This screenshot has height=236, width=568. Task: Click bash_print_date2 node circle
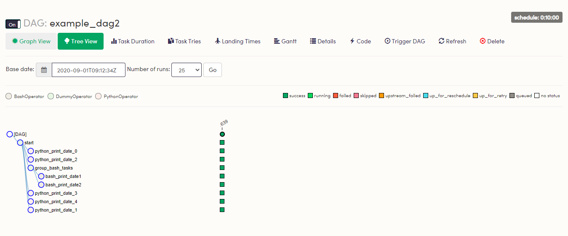click(x=41, y=185)
